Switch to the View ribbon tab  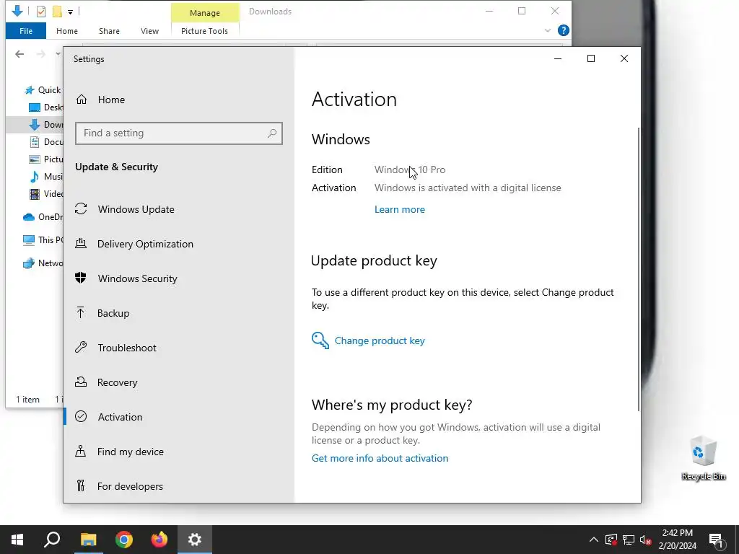click(x=149, y=31)
